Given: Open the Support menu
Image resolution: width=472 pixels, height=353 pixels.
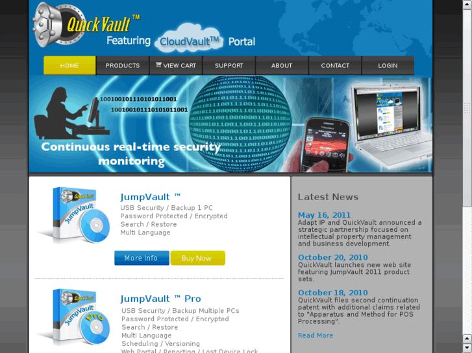Looking at the screenshot, I should click(x=229, y=65).
